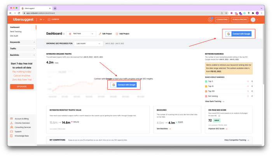The height and width of the screenshot is (156, 272).
Task: Click the share icon in address bar
Action: [222, 13]
